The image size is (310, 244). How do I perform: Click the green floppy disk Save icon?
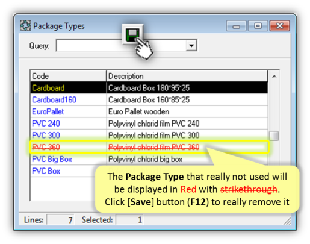(x=132, y=34)
